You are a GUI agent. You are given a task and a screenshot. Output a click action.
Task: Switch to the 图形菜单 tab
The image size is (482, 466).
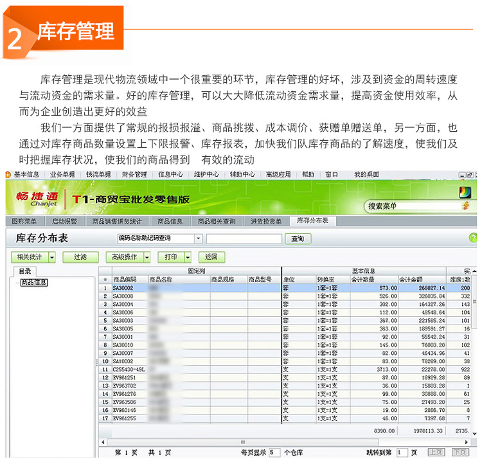coord(24,221)
